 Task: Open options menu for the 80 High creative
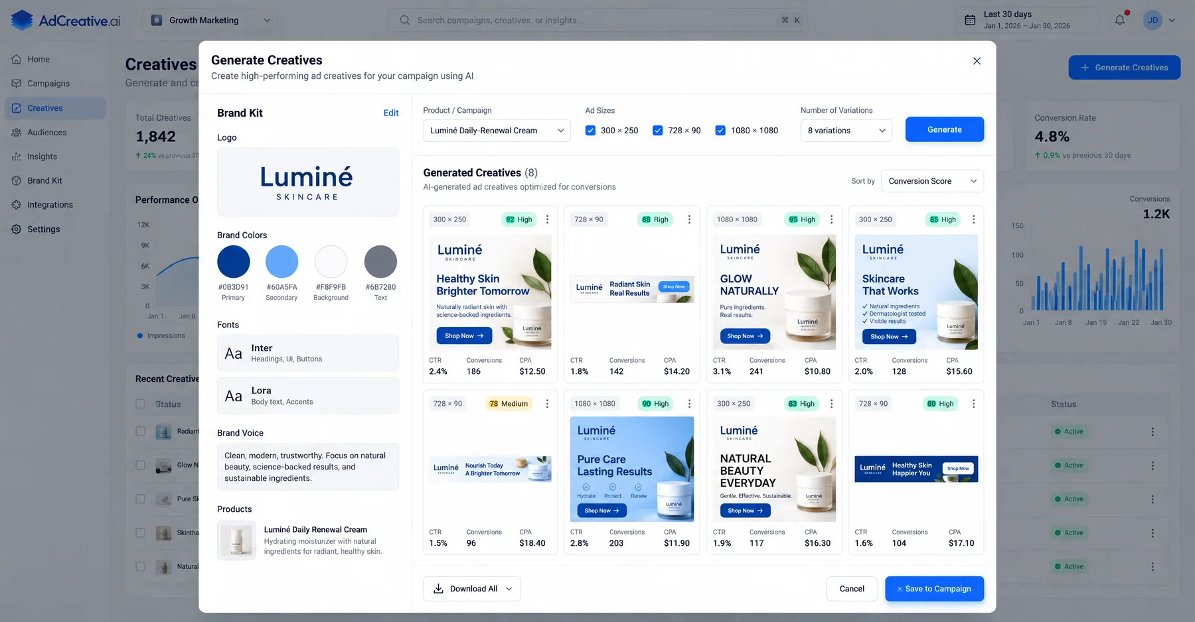point(973,404)
